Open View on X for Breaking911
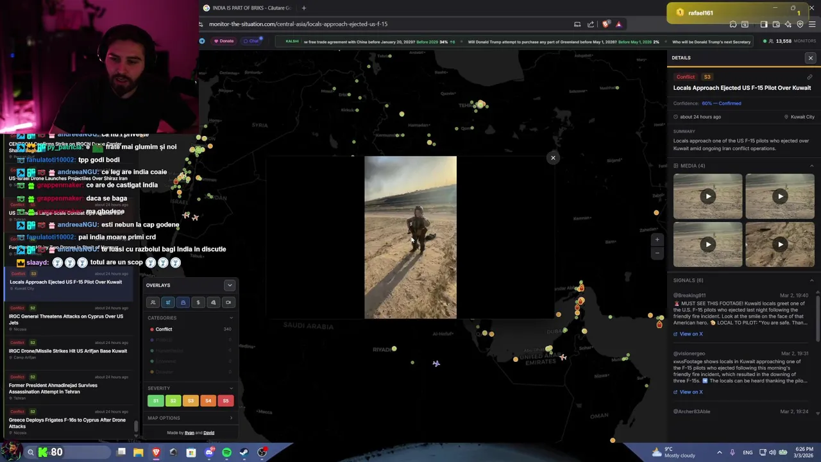The image size is (821, 462). click(x=688, y=334)
